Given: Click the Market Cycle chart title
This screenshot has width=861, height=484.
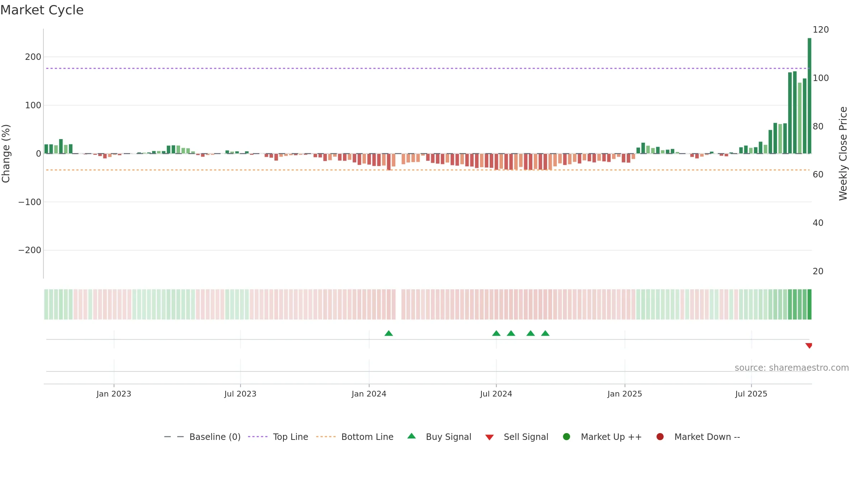Looking at the screenshot, I should 42,10.
